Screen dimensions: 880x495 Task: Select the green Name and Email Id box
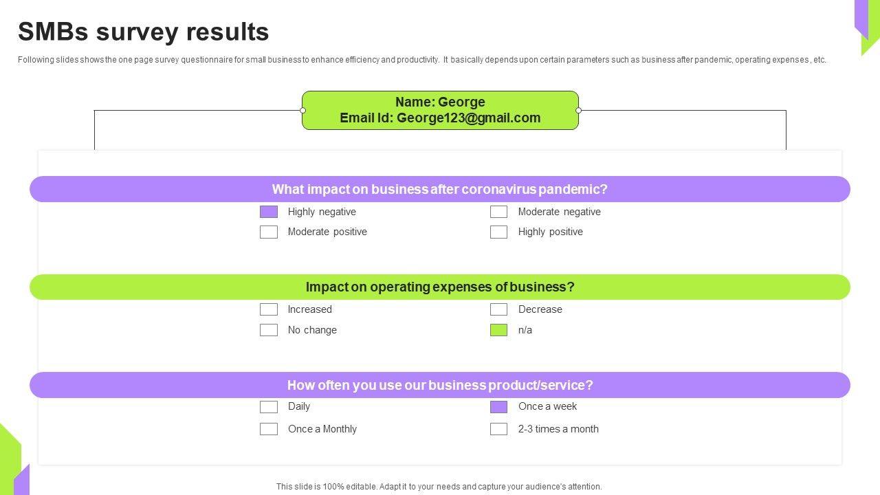[x=440, y=110]
